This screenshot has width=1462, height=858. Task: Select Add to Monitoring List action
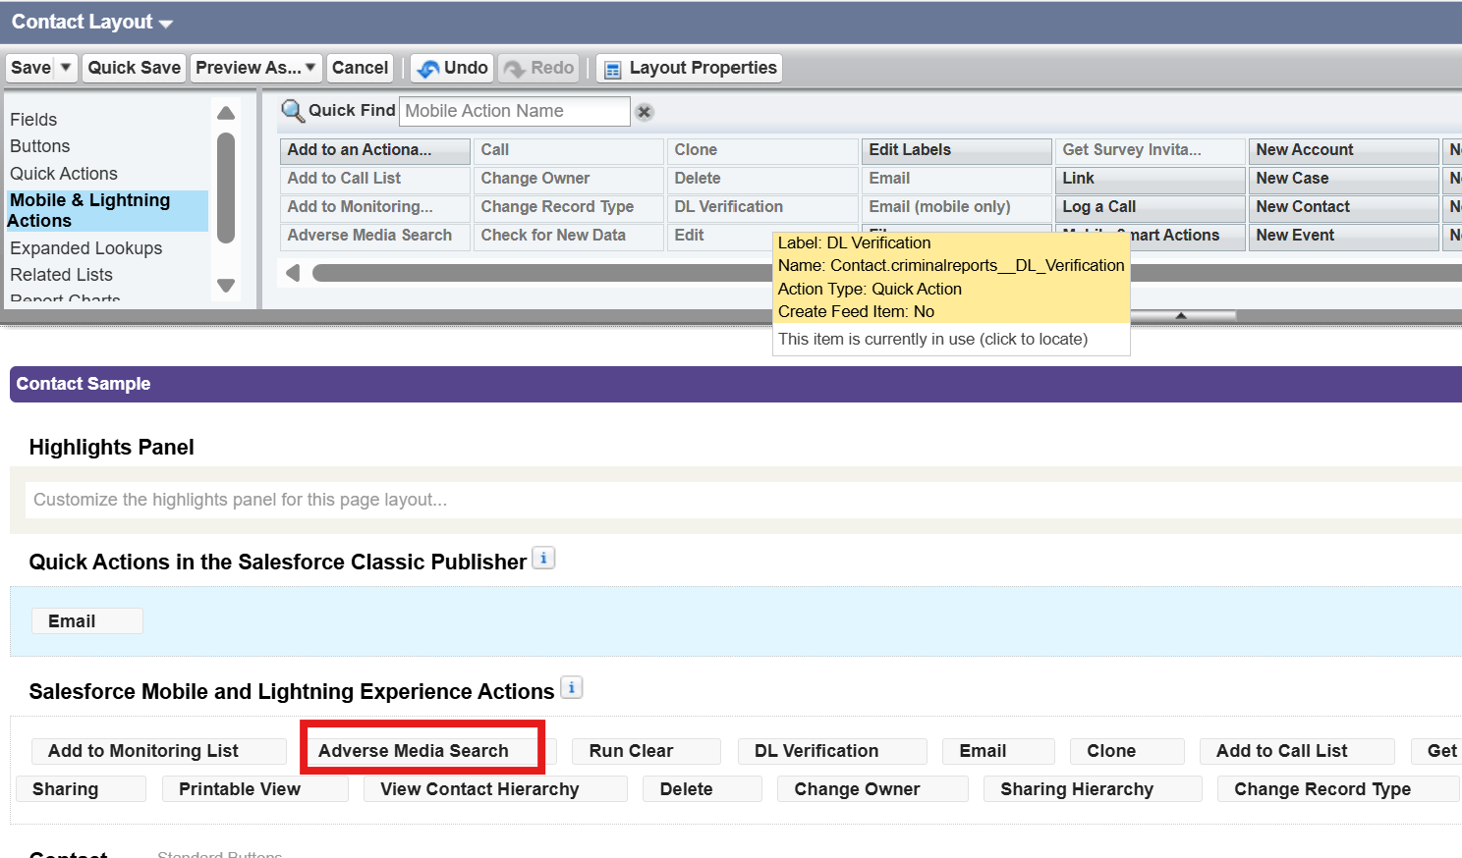coord(159,751)
